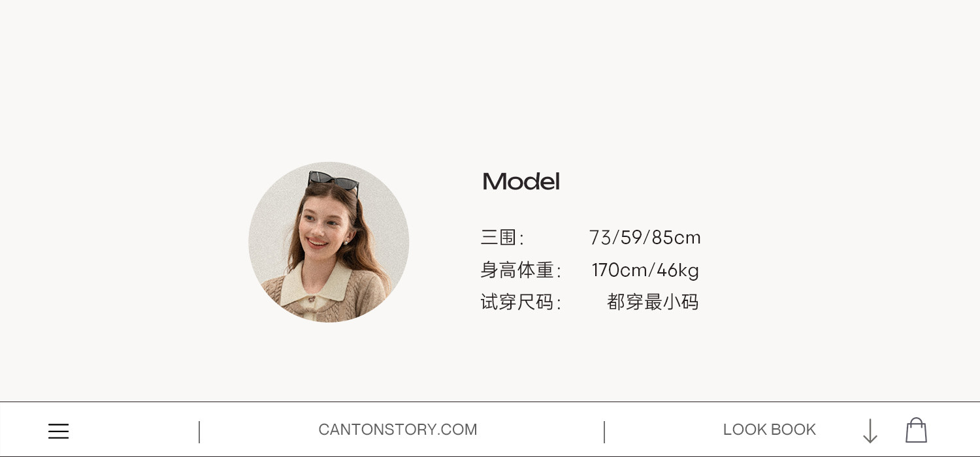Click the down arrow icon beside LOOK BOOK

[870, 431]
